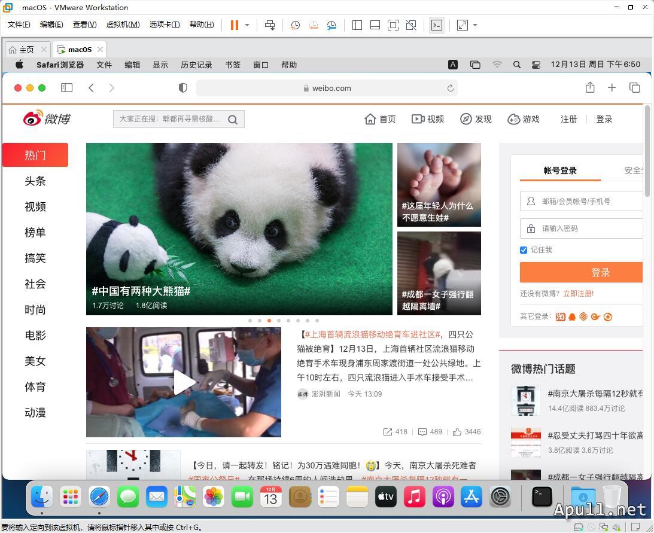Image resolution: width=654 pixels, height=533 pixels.
Task: Select 热门 in left sidebar
Action: (x=35, y=155)
